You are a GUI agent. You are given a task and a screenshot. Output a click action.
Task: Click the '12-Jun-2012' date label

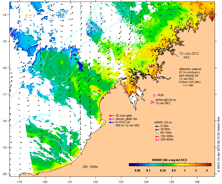coord(189,54)
